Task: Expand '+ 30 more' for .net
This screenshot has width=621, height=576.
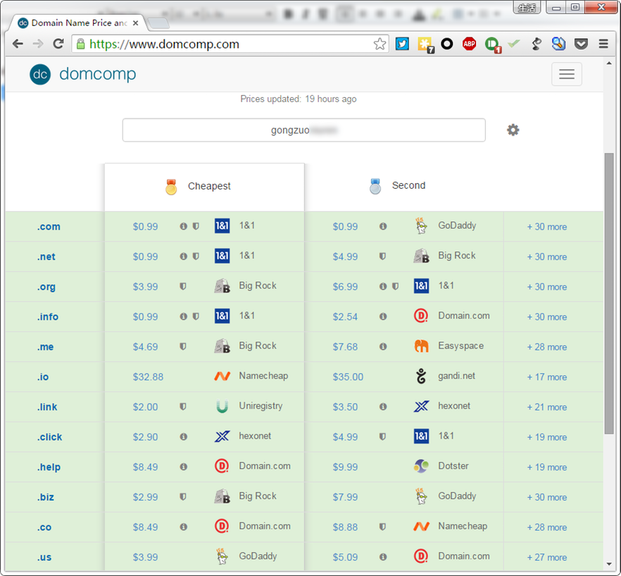Action: pos(546,257)
